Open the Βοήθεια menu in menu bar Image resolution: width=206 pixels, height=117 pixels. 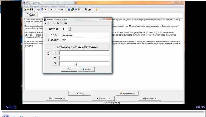coord(62,6)
